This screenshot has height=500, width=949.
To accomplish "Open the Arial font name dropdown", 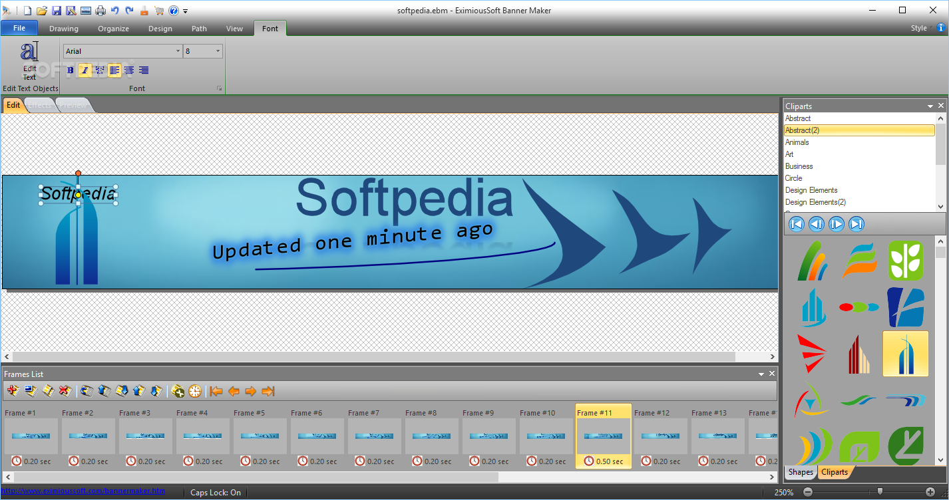I will pos(178,51).
